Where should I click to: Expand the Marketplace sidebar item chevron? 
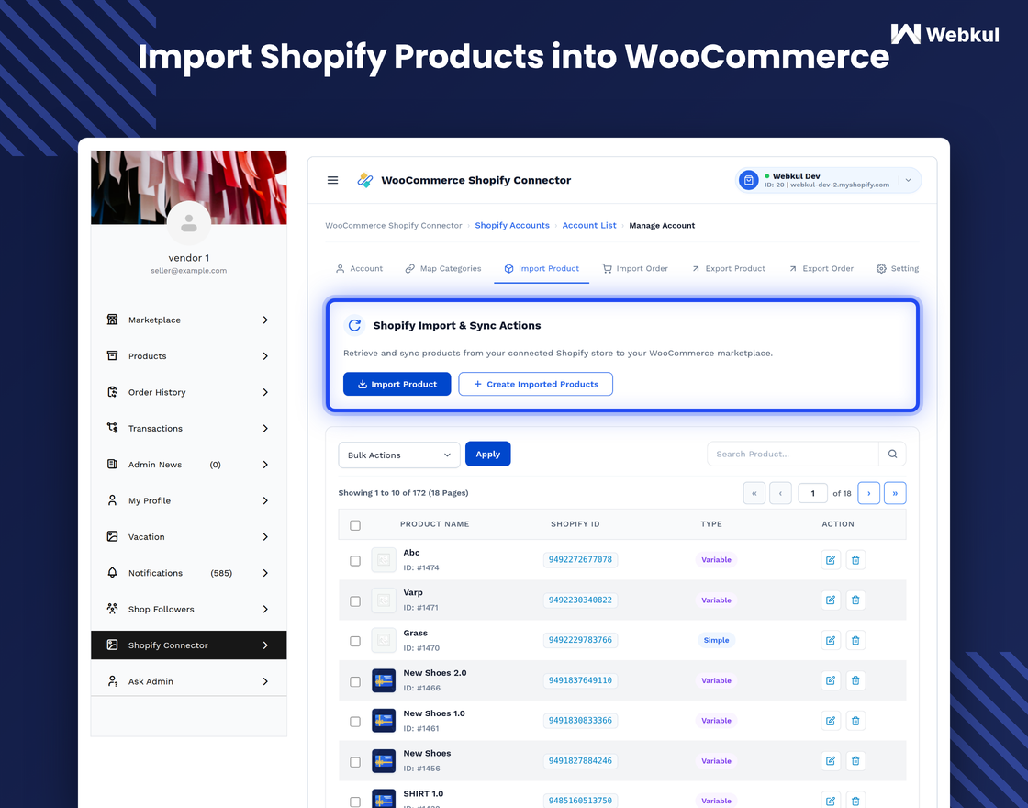tap(265, 320)
